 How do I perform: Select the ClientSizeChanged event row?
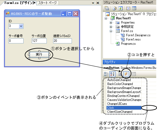click(x=124, y=112)
